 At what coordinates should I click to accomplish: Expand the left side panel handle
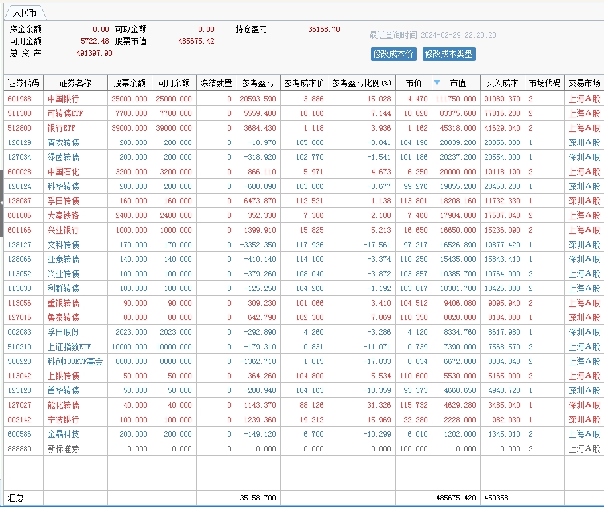tap(2, 200)
